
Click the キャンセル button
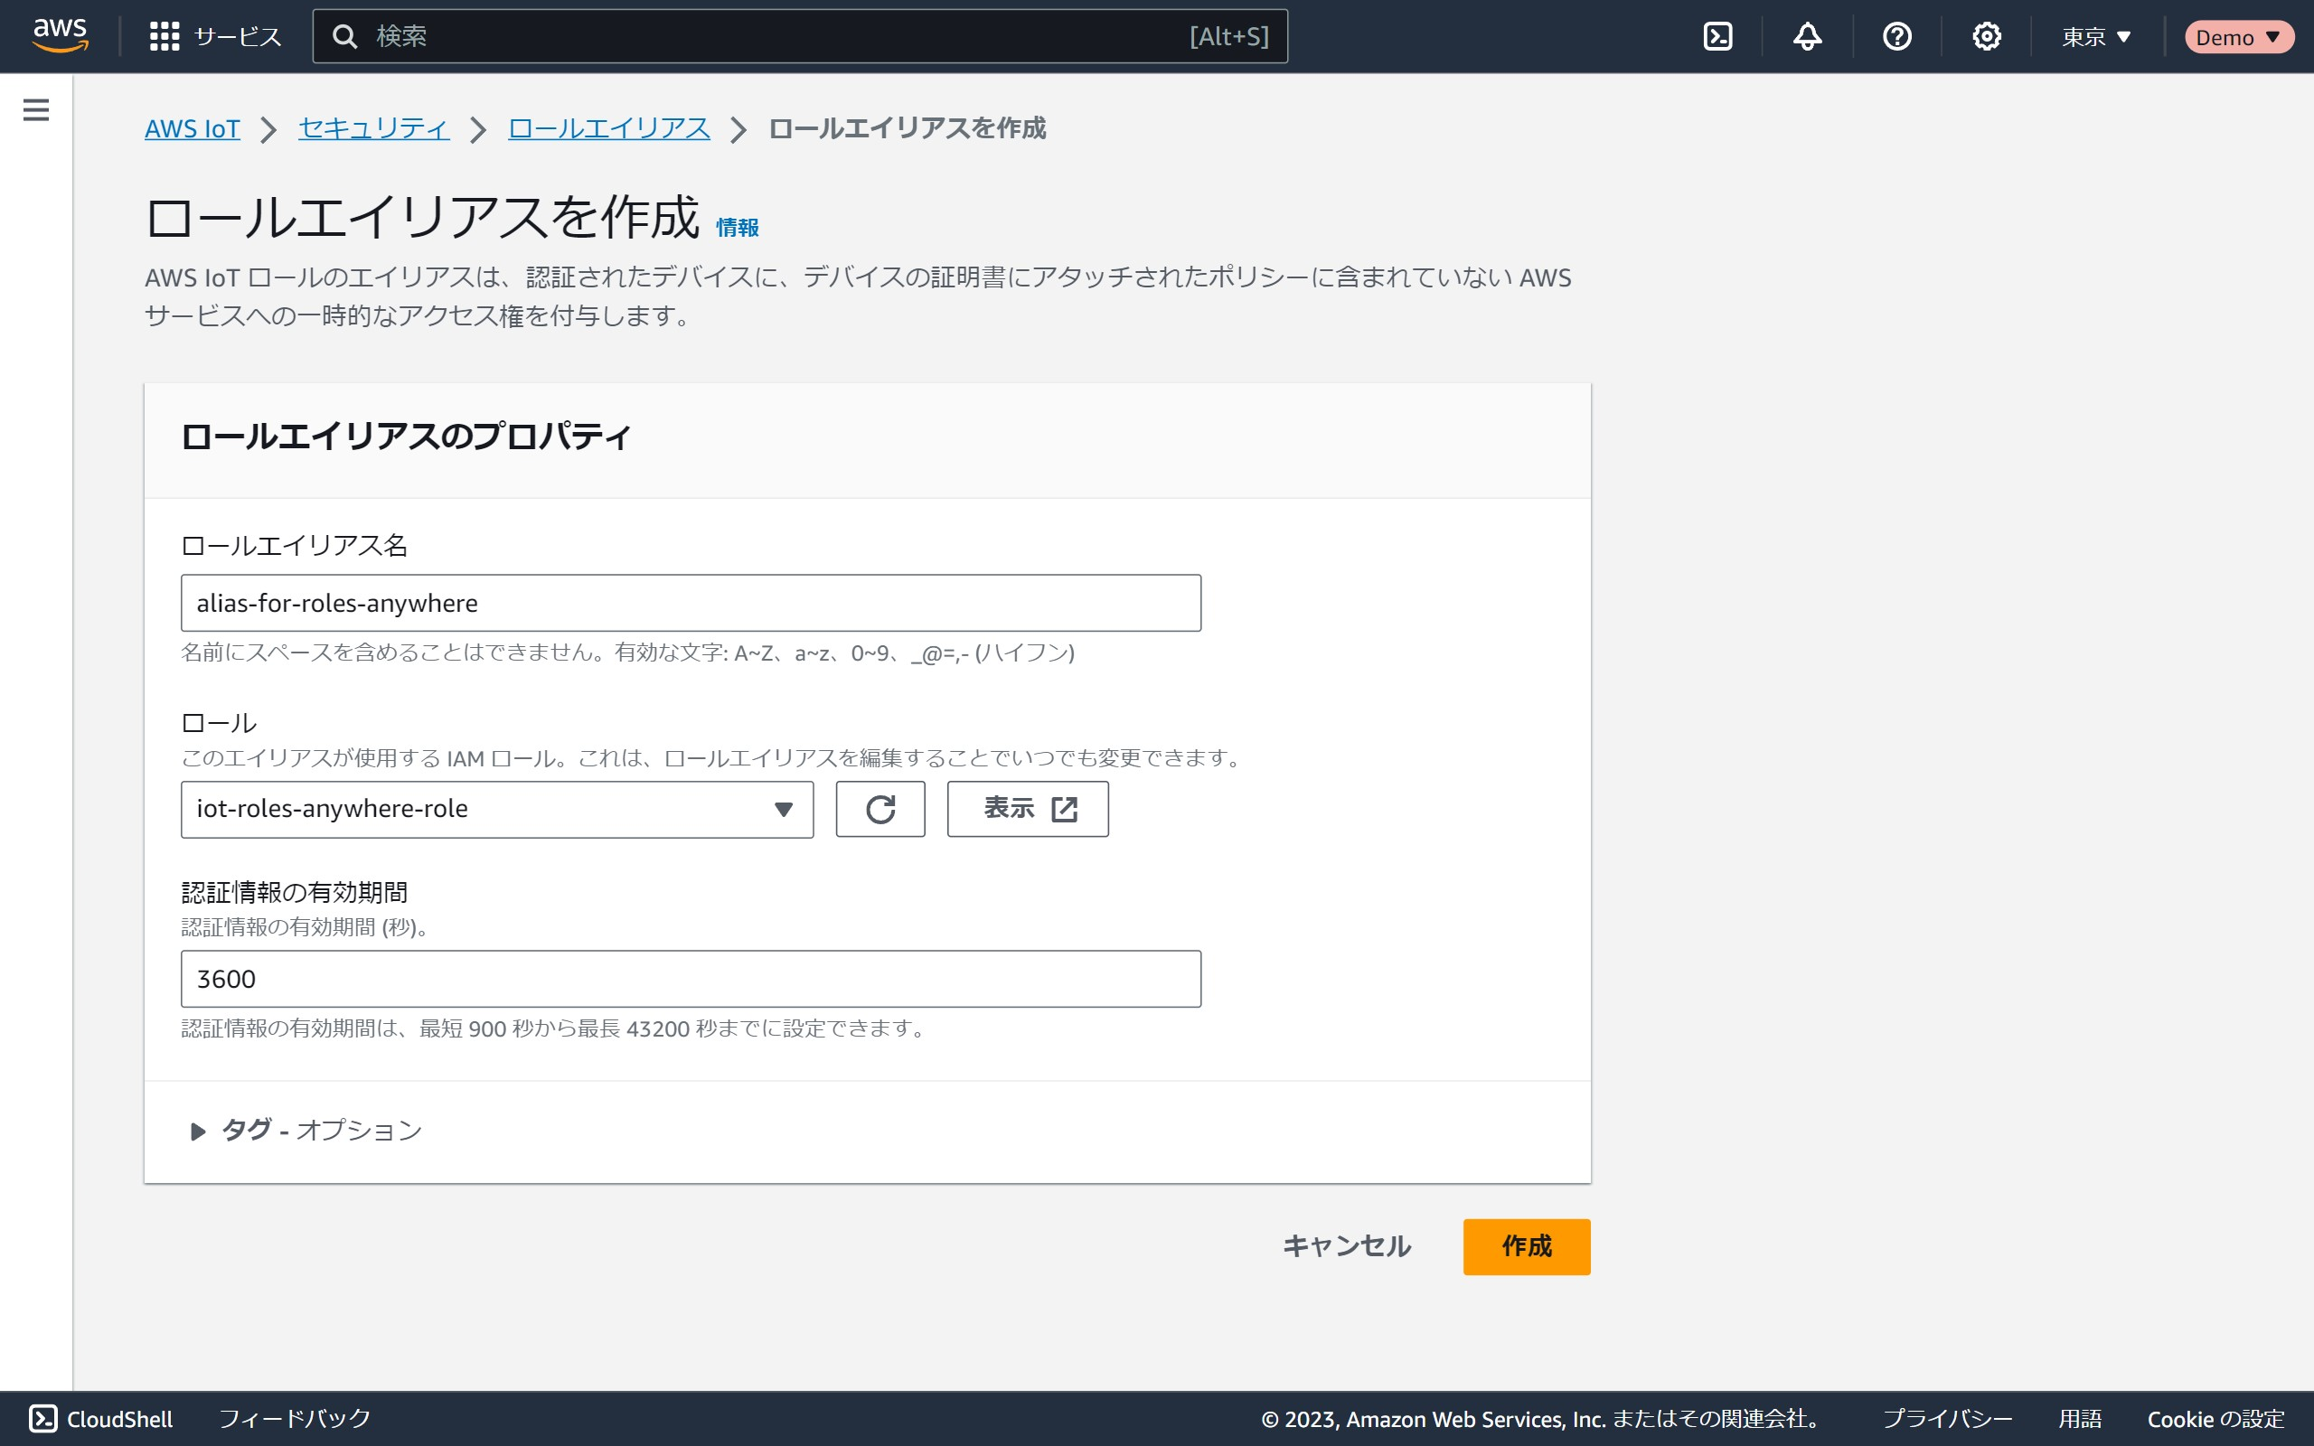click(x=1346, y=1246)
